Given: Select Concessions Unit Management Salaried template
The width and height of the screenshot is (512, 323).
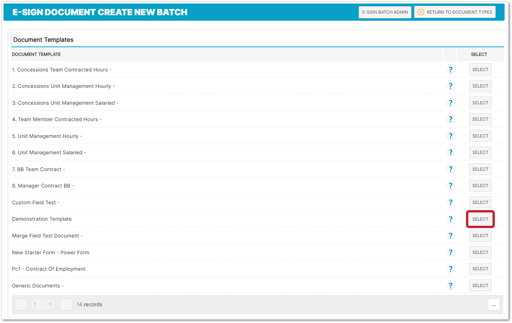Looking at the screenshot, I should (480, 103).
